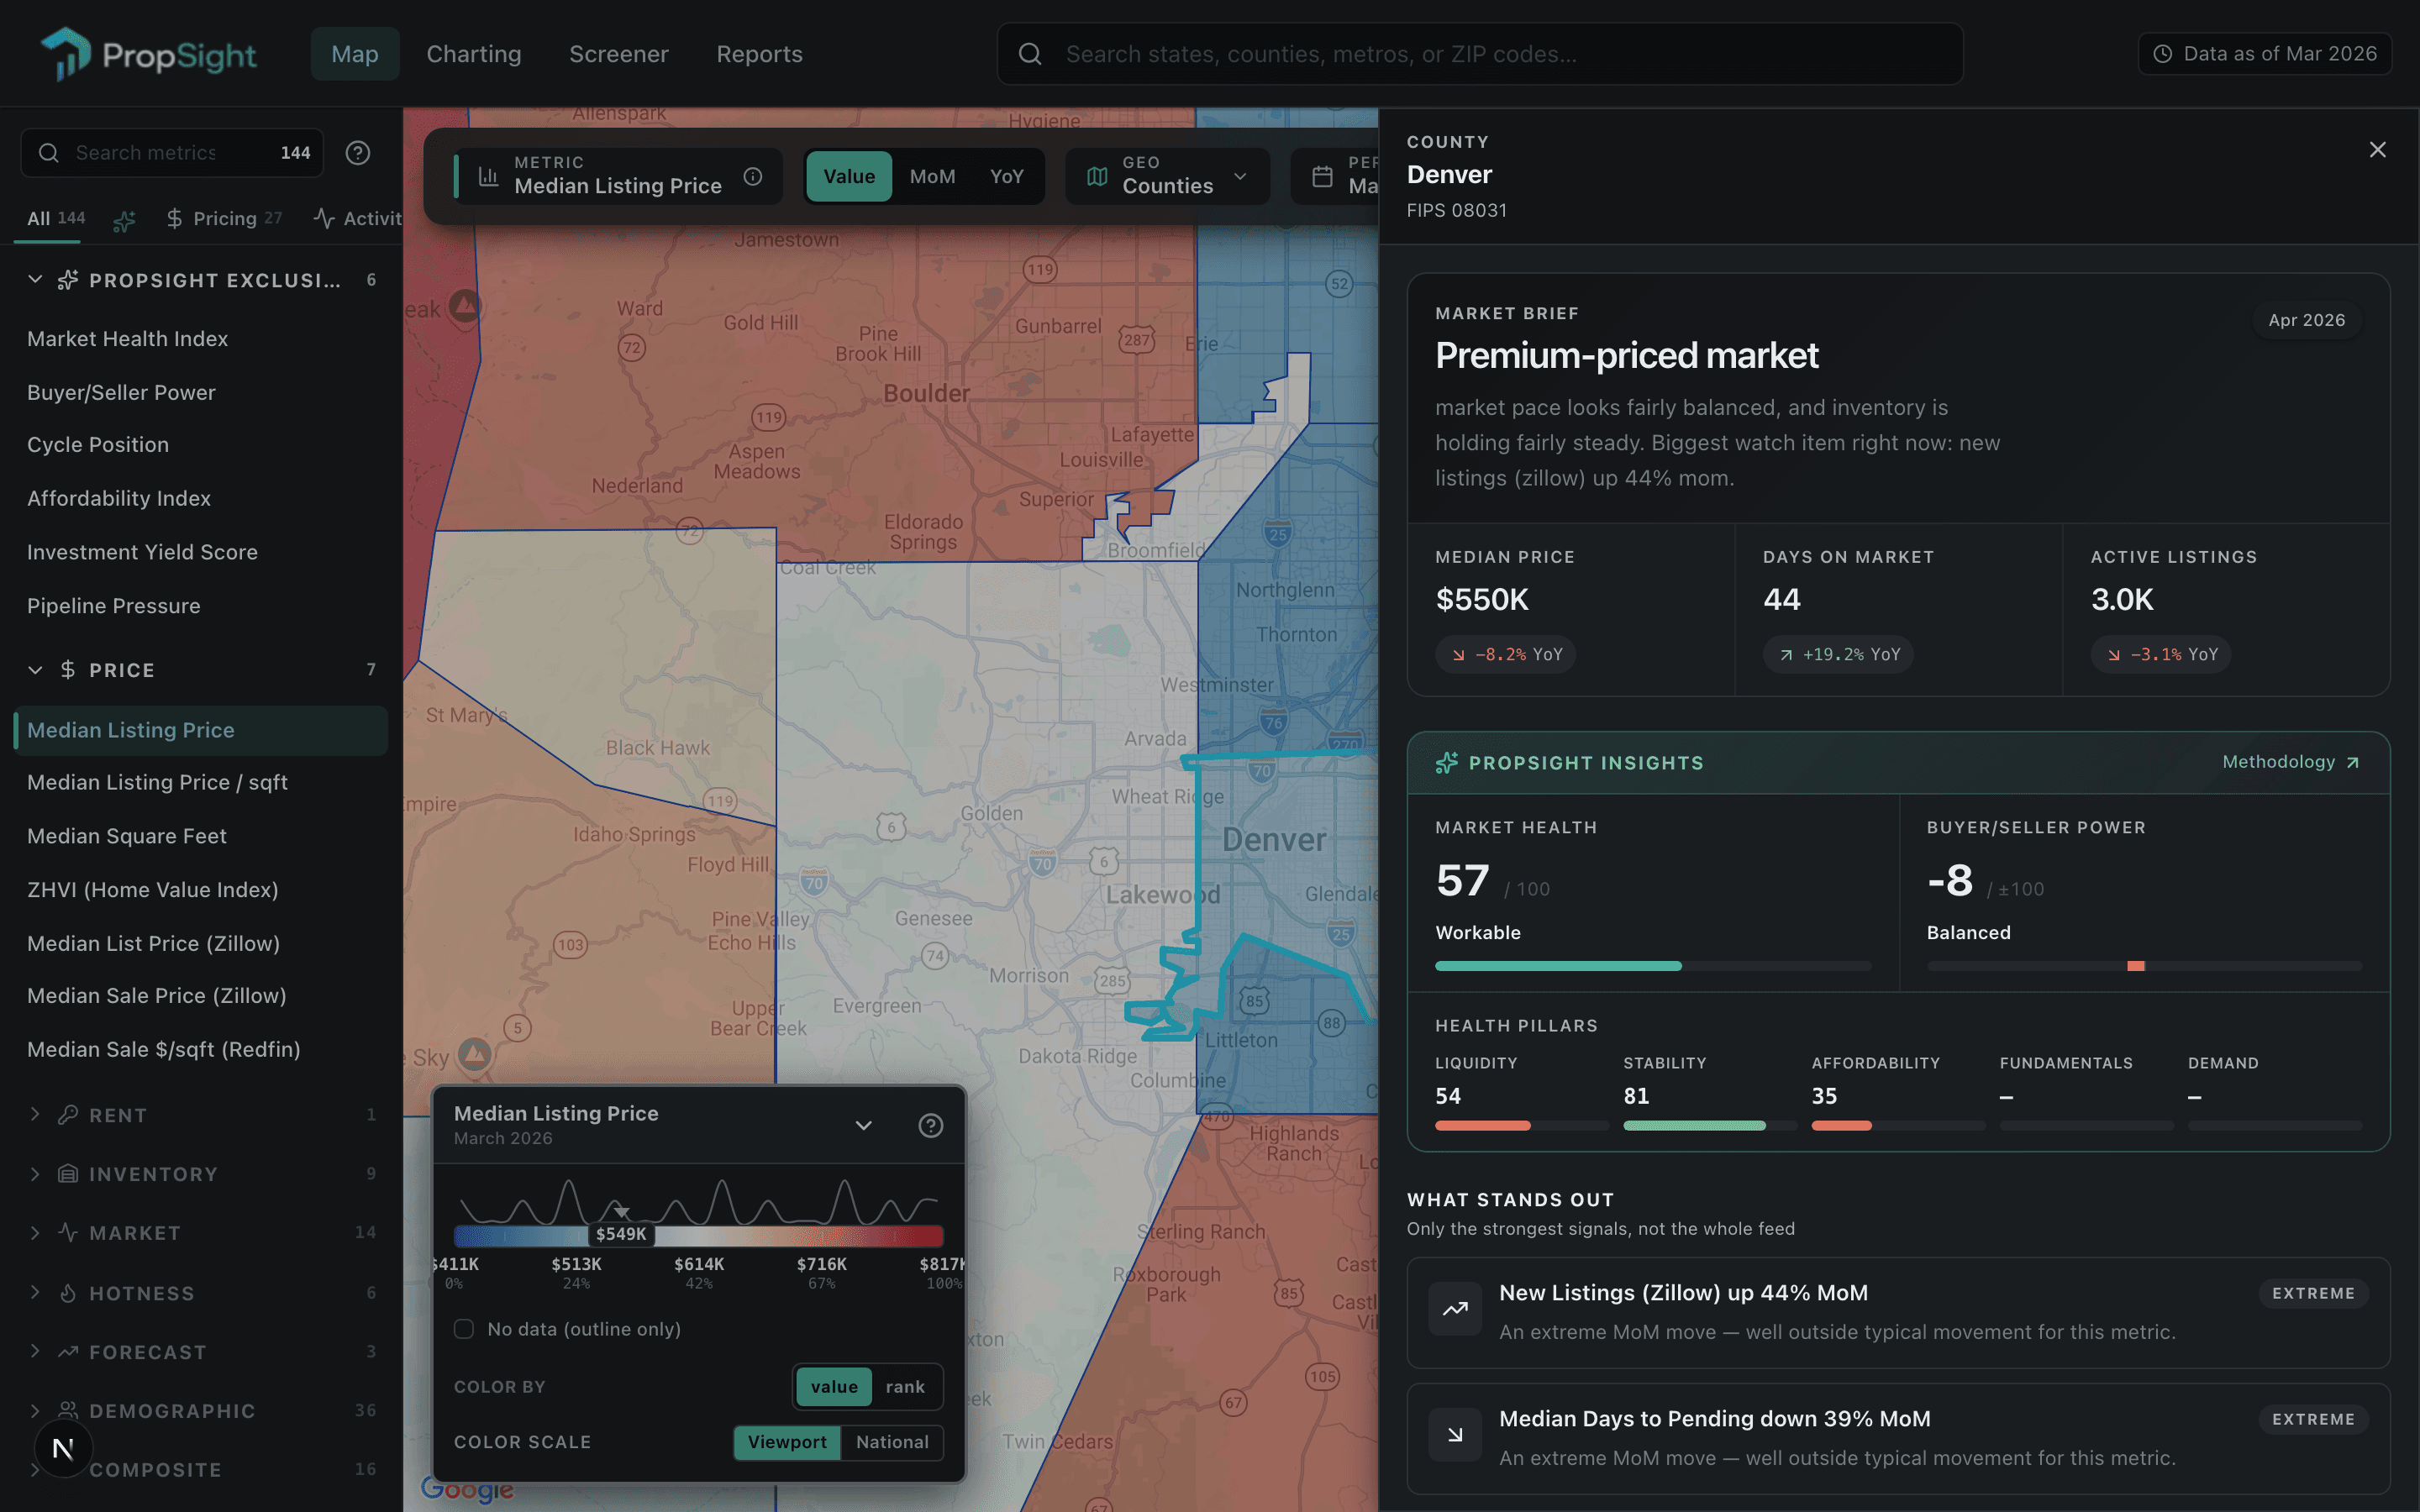The height and width of the screenshot is (1512, 2420).
Task: Switch metric display to Value
Action: (x=848, y=177)
